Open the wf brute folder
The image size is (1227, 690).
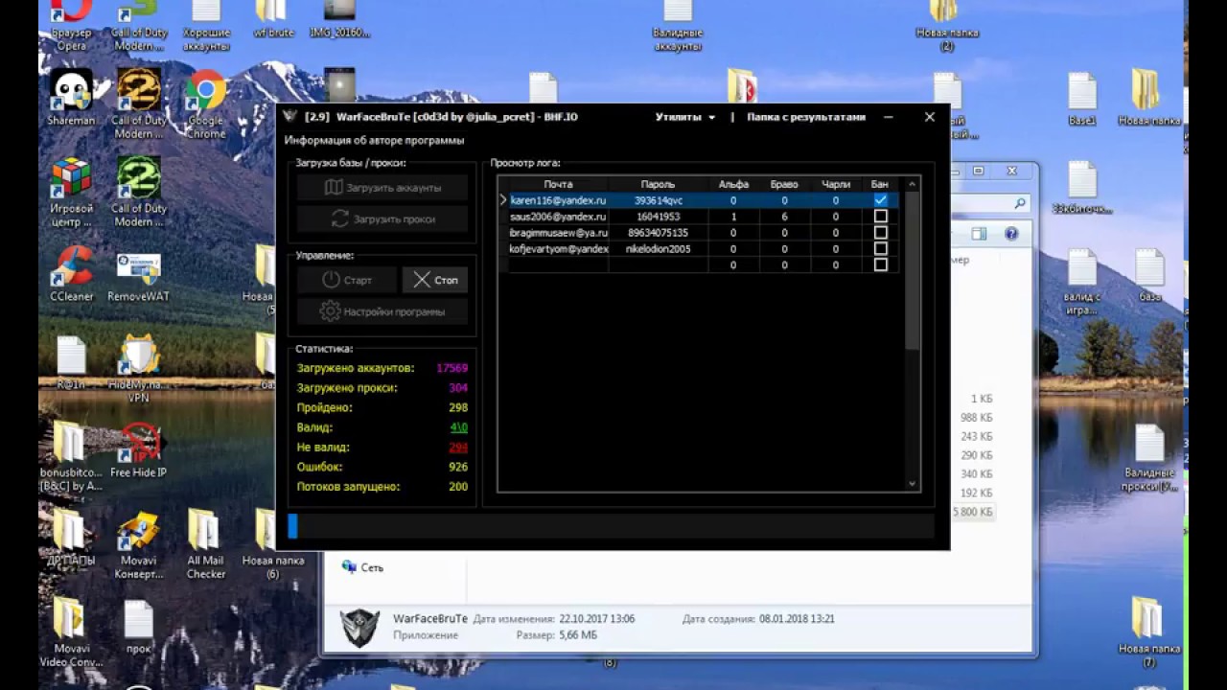(x=273, y=19)
